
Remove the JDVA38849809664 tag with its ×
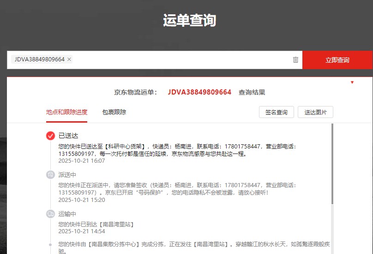[x=69, y=59]
